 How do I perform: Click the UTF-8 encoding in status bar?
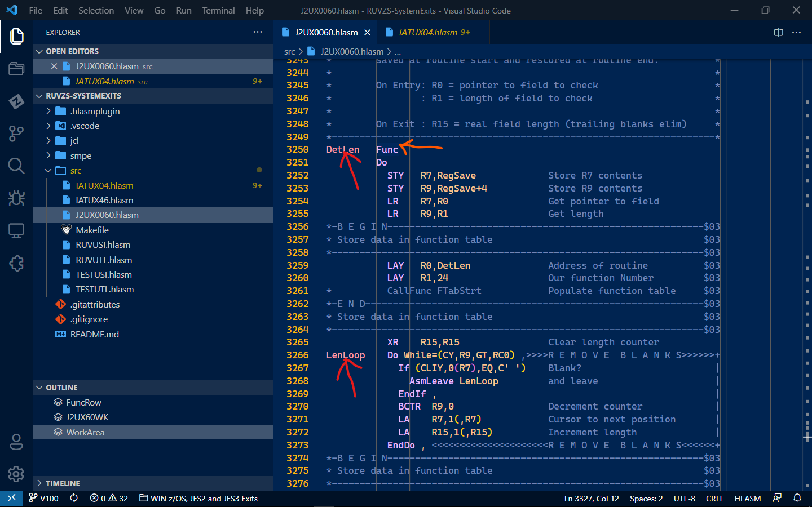pos(685,499)
